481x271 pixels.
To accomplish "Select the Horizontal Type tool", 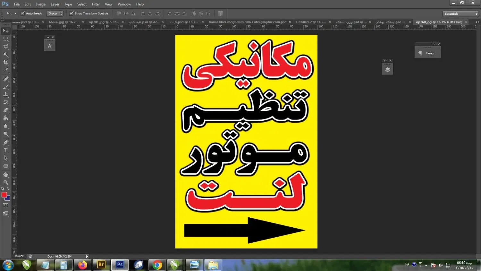I will tap(6, 150).
